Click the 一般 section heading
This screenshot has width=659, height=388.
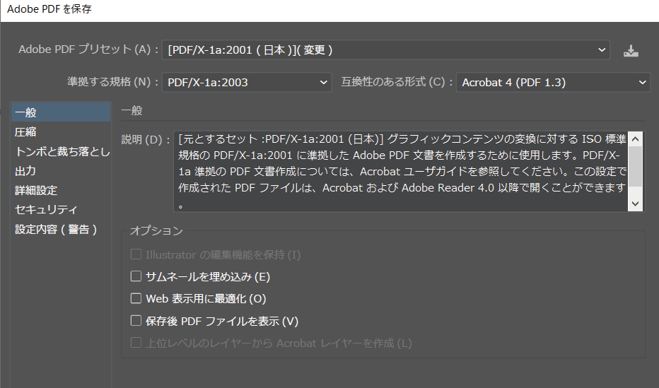132,111
